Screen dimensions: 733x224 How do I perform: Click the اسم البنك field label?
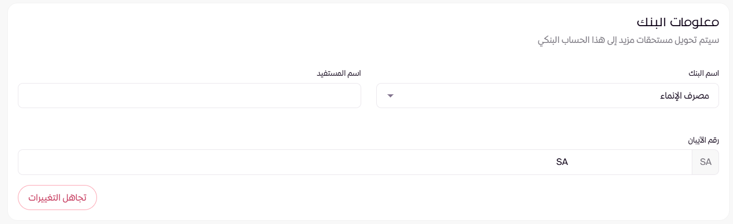[x=704, y=74]
